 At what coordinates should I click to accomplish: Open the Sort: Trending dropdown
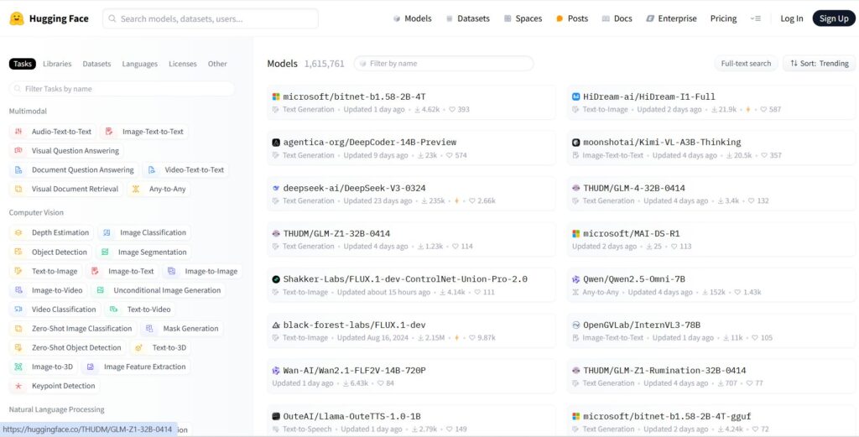pos(819,64)
